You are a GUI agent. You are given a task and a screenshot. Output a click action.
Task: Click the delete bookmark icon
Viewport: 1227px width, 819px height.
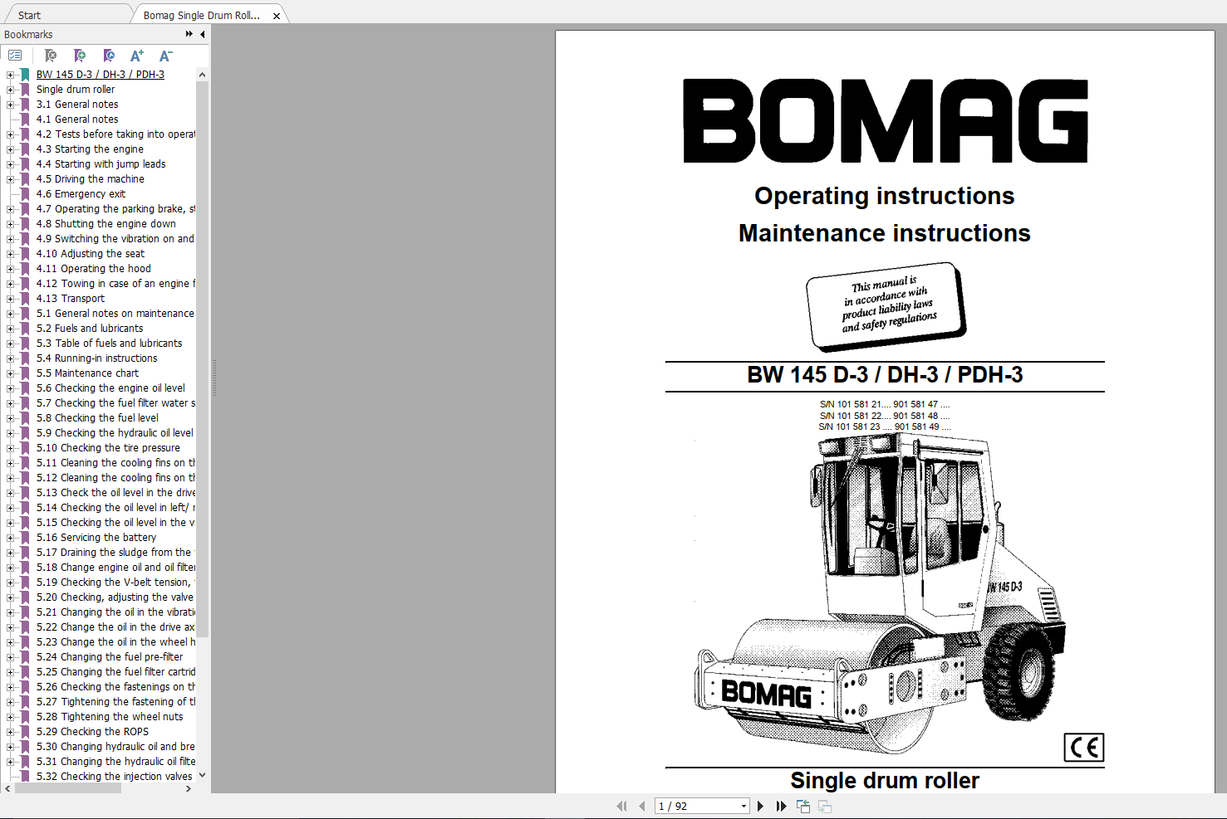pos(51,56)
